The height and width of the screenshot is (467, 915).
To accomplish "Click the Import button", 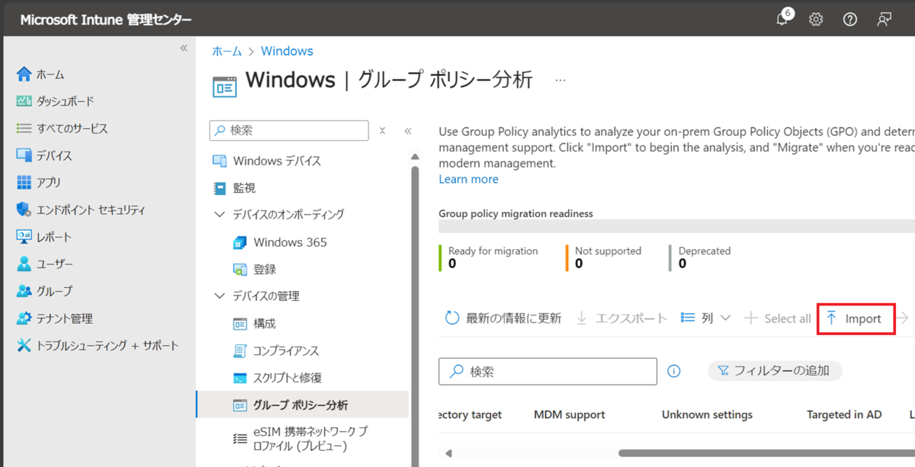I will pyautogui.click(x=855, y=318).
